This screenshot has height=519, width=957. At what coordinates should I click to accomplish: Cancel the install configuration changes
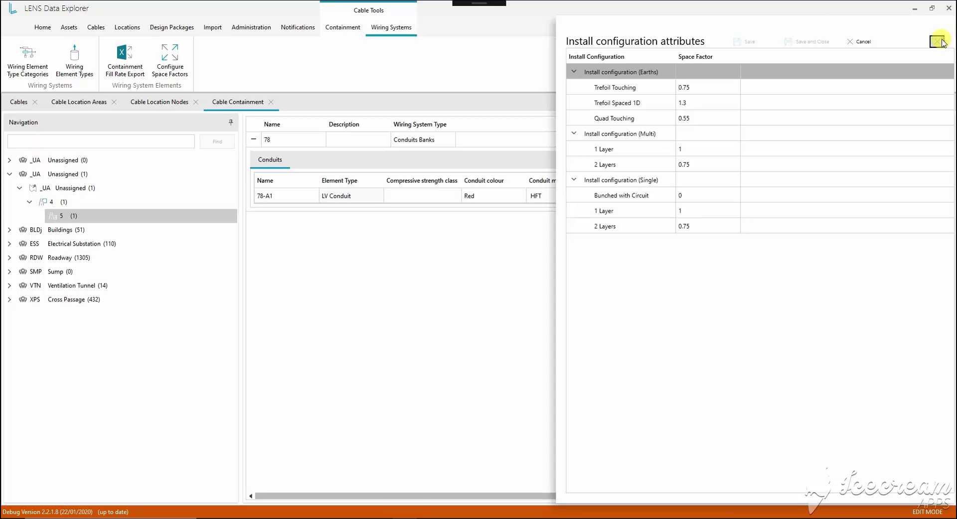pyautogui.click(x=859, y=42)
